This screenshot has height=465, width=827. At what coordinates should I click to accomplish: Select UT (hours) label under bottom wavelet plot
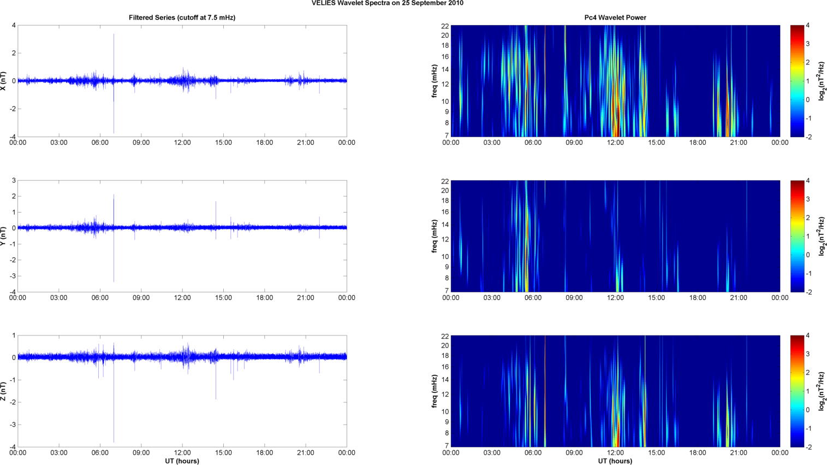(x=615, y=461)
